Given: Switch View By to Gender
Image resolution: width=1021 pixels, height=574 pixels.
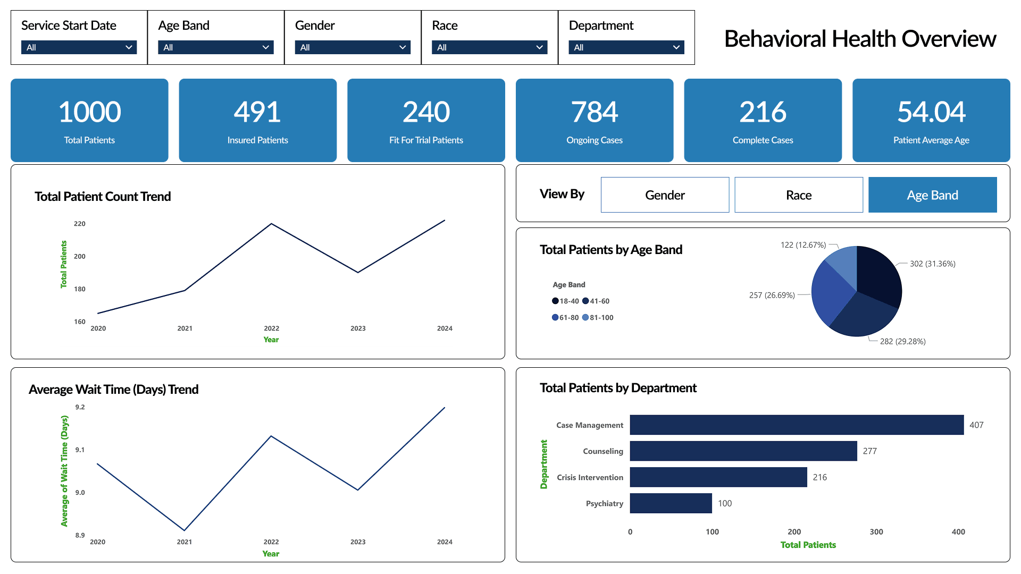Looking at the screenshot, I should (665, 195).
